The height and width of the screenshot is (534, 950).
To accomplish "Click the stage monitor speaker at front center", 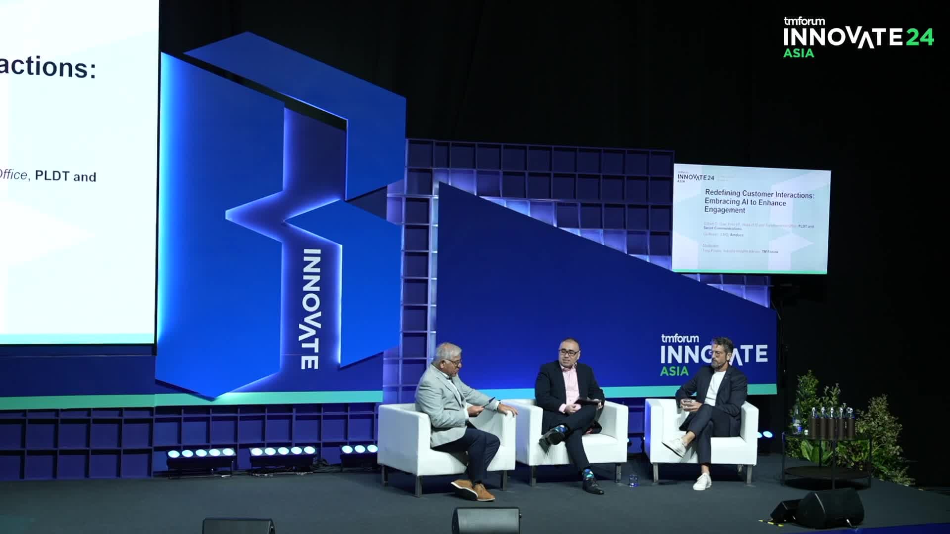I will click(485, 520).
